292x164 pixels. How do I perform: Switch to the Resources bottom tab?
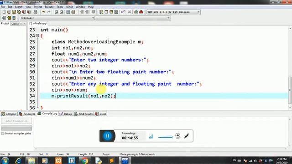[27, 114]
